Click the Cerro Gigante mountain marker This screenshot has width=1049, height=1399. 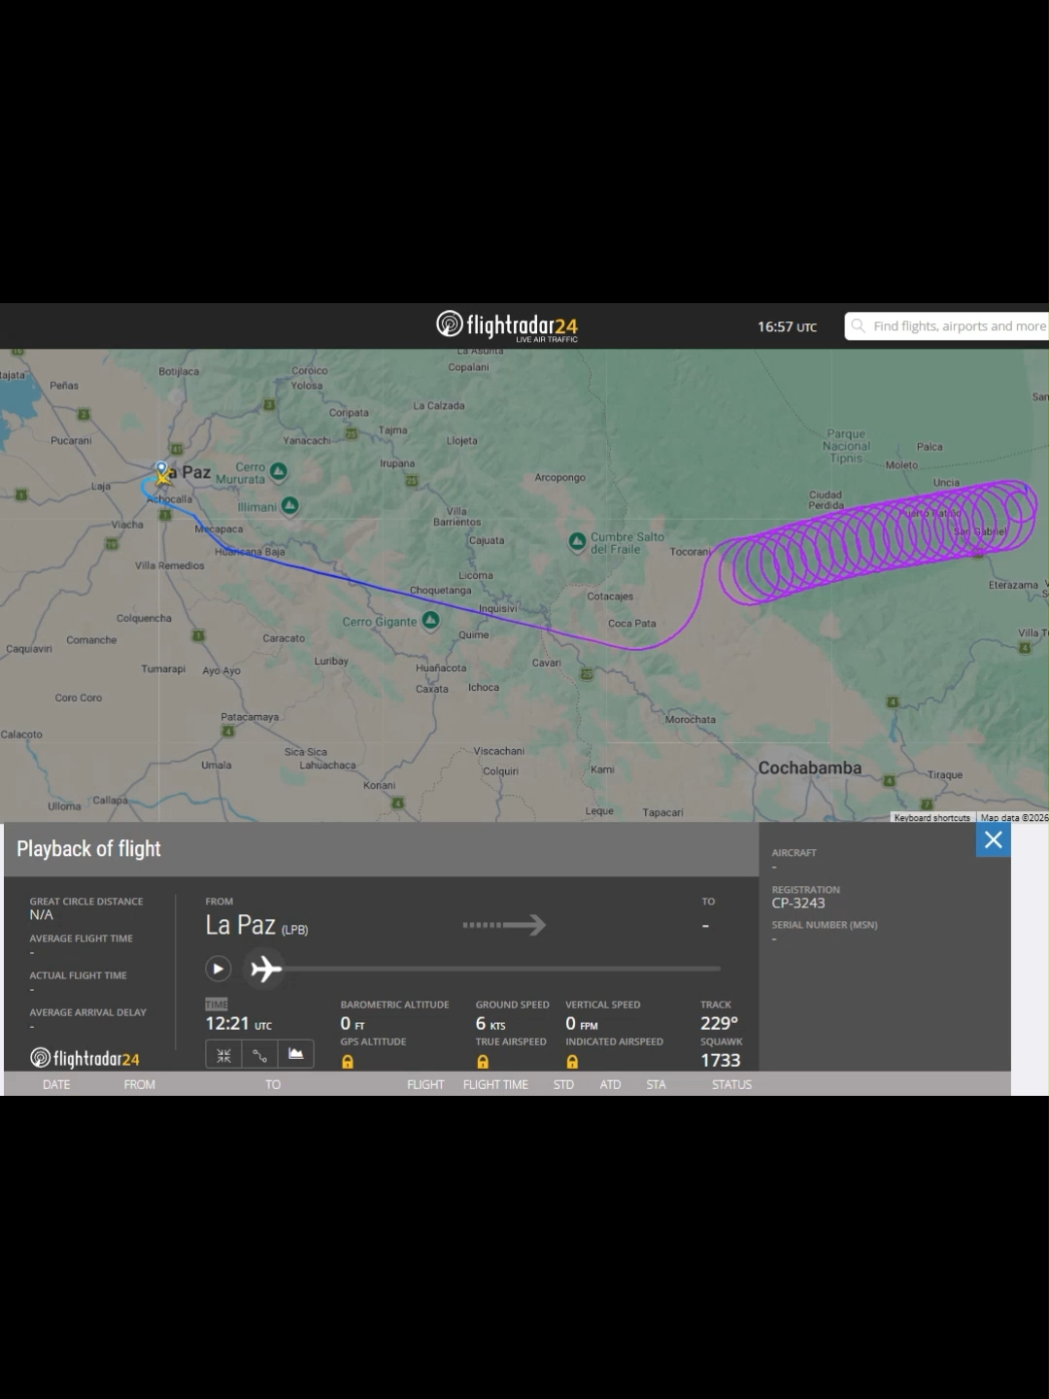pos(431,620)
